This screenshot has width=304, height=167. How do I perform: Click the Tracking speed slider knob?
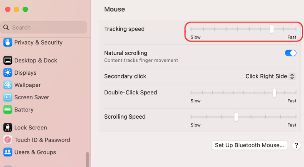pos(272,29)
